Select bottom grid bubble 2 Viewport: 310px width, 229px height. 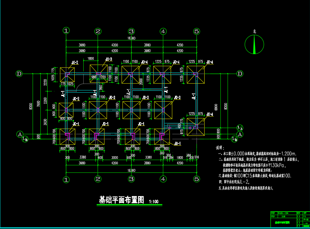coord(98,179)
